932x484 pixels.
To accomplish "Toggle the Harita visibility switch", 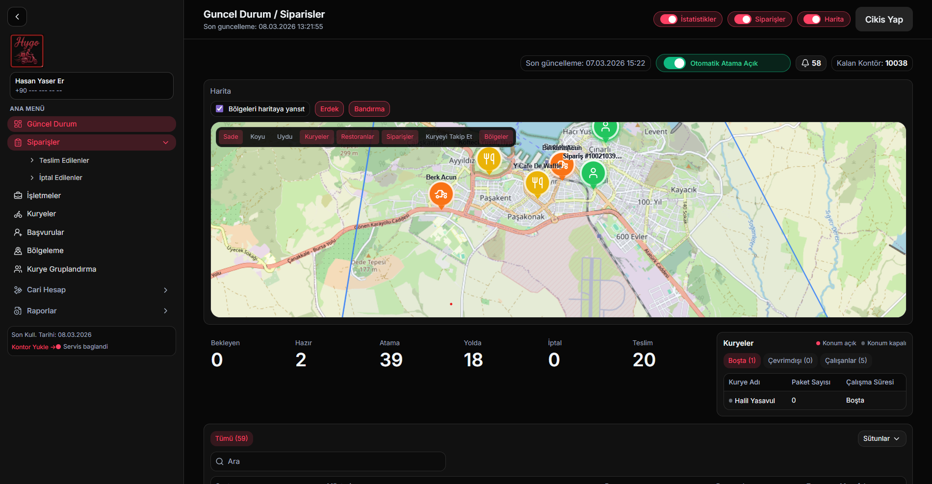I will tap(812, 19).
